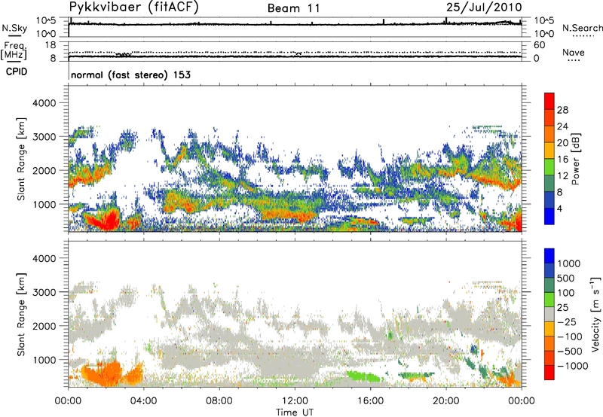The image size is (603, 417).
Task: Select the '16:00' time tick label
Action: [370, 401]
